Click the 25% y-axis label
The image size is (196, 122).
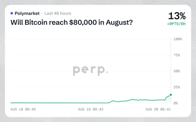[177, 87]
